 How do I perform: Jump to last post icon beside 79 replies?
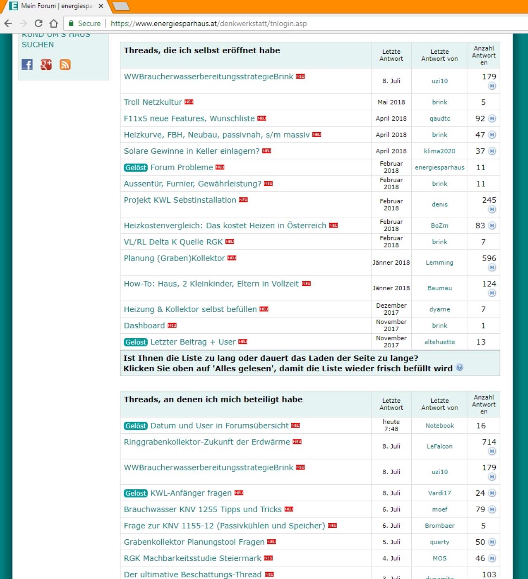(x=492, y=509)
